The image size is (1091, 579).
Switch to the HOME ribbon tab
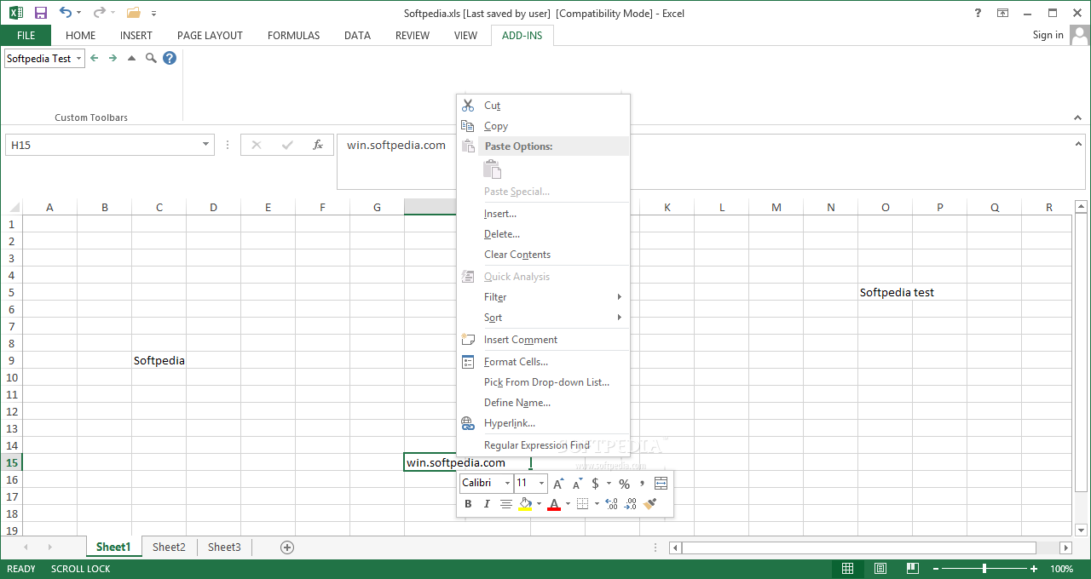pyautogui.click(x=80, y=36)
